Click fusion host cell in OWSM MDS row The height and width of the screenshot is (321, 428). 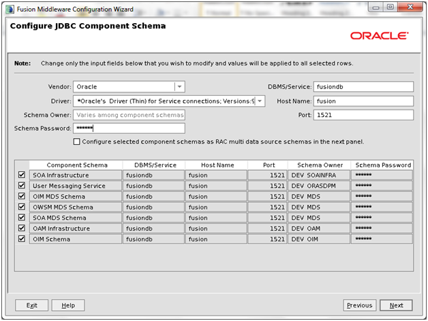[216, 207]
